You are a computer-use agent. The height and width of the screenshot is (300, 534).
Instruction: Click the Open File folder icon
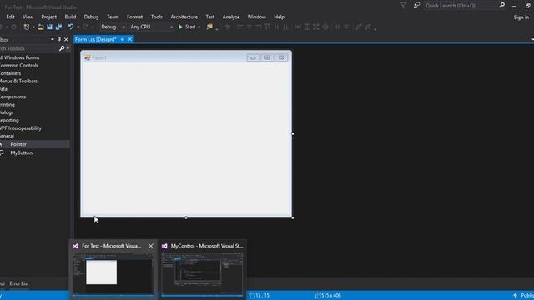[x=40, y=27]
